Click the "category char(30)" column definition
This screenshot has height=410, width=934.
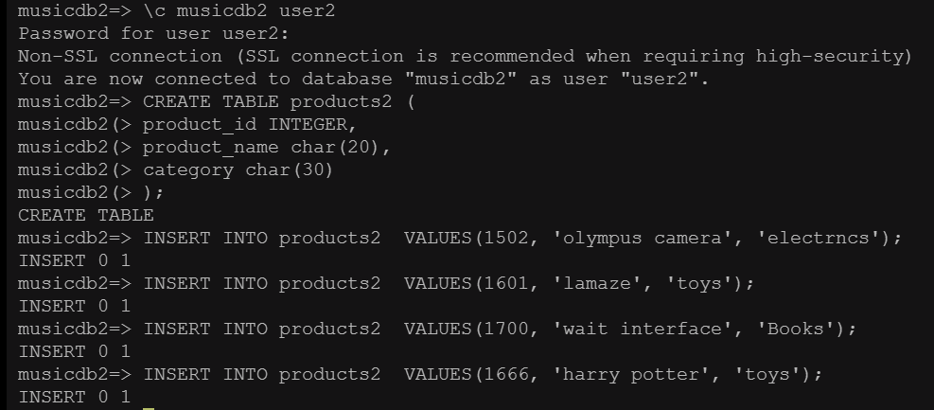coord(238,170)
